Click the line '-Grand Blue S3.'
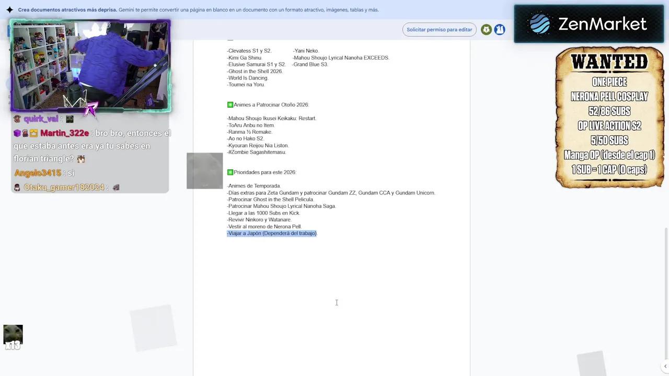The image size is (669, 376). (x=310, y=65)
